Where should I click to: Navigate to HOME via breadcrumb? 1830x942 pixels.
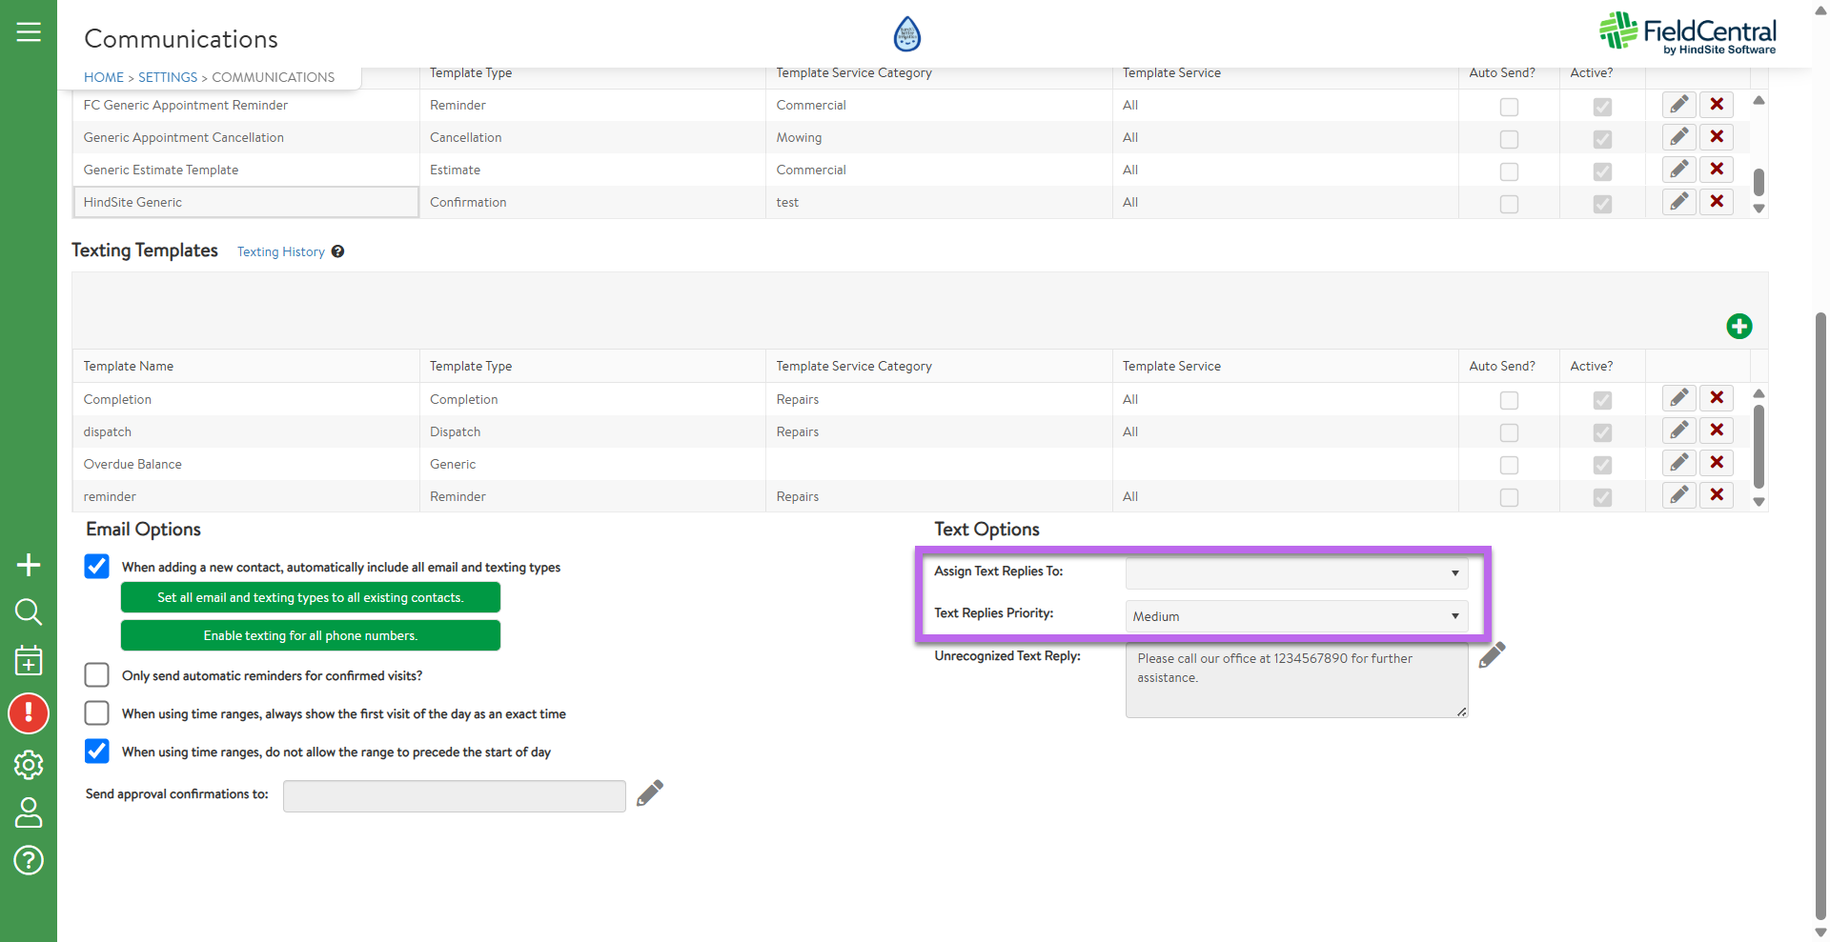coord(104,77)
